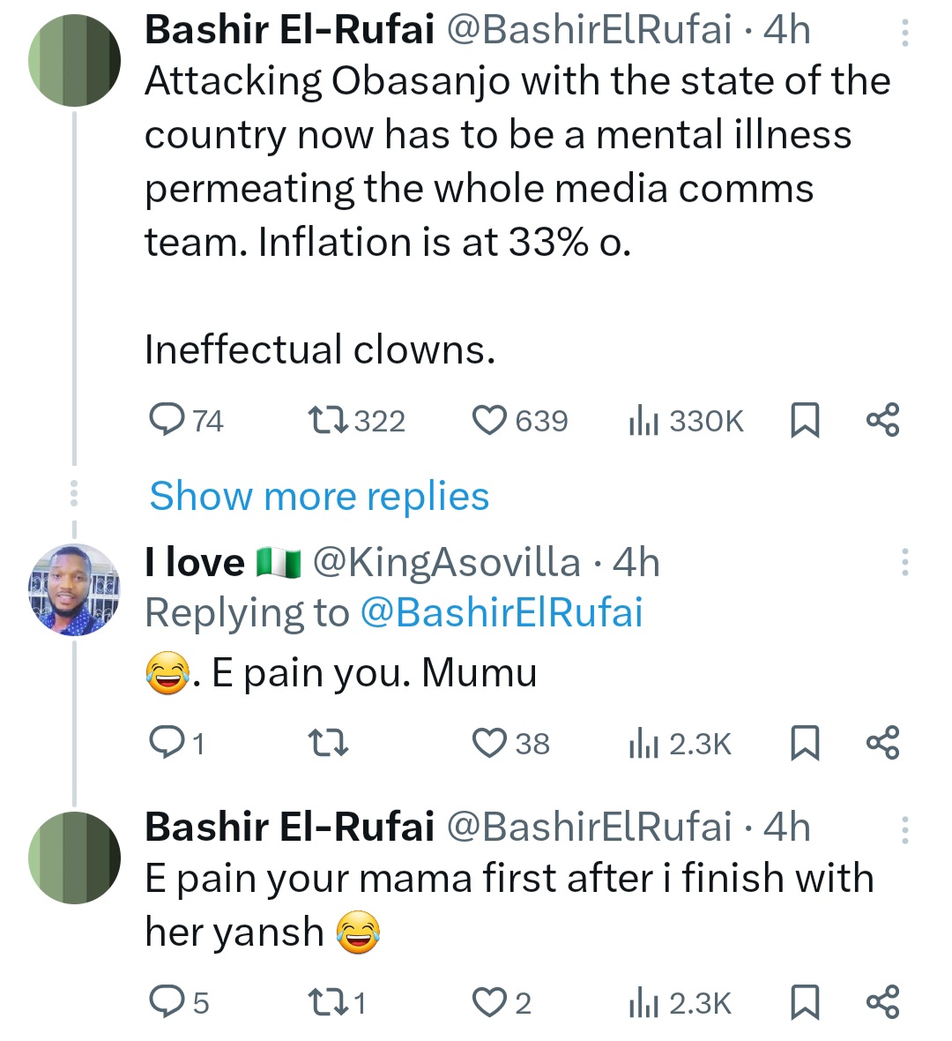Screen dimensions: 952x1041
Task: Retweet the E pain you Mumu reply
Action: click(331, 744)
